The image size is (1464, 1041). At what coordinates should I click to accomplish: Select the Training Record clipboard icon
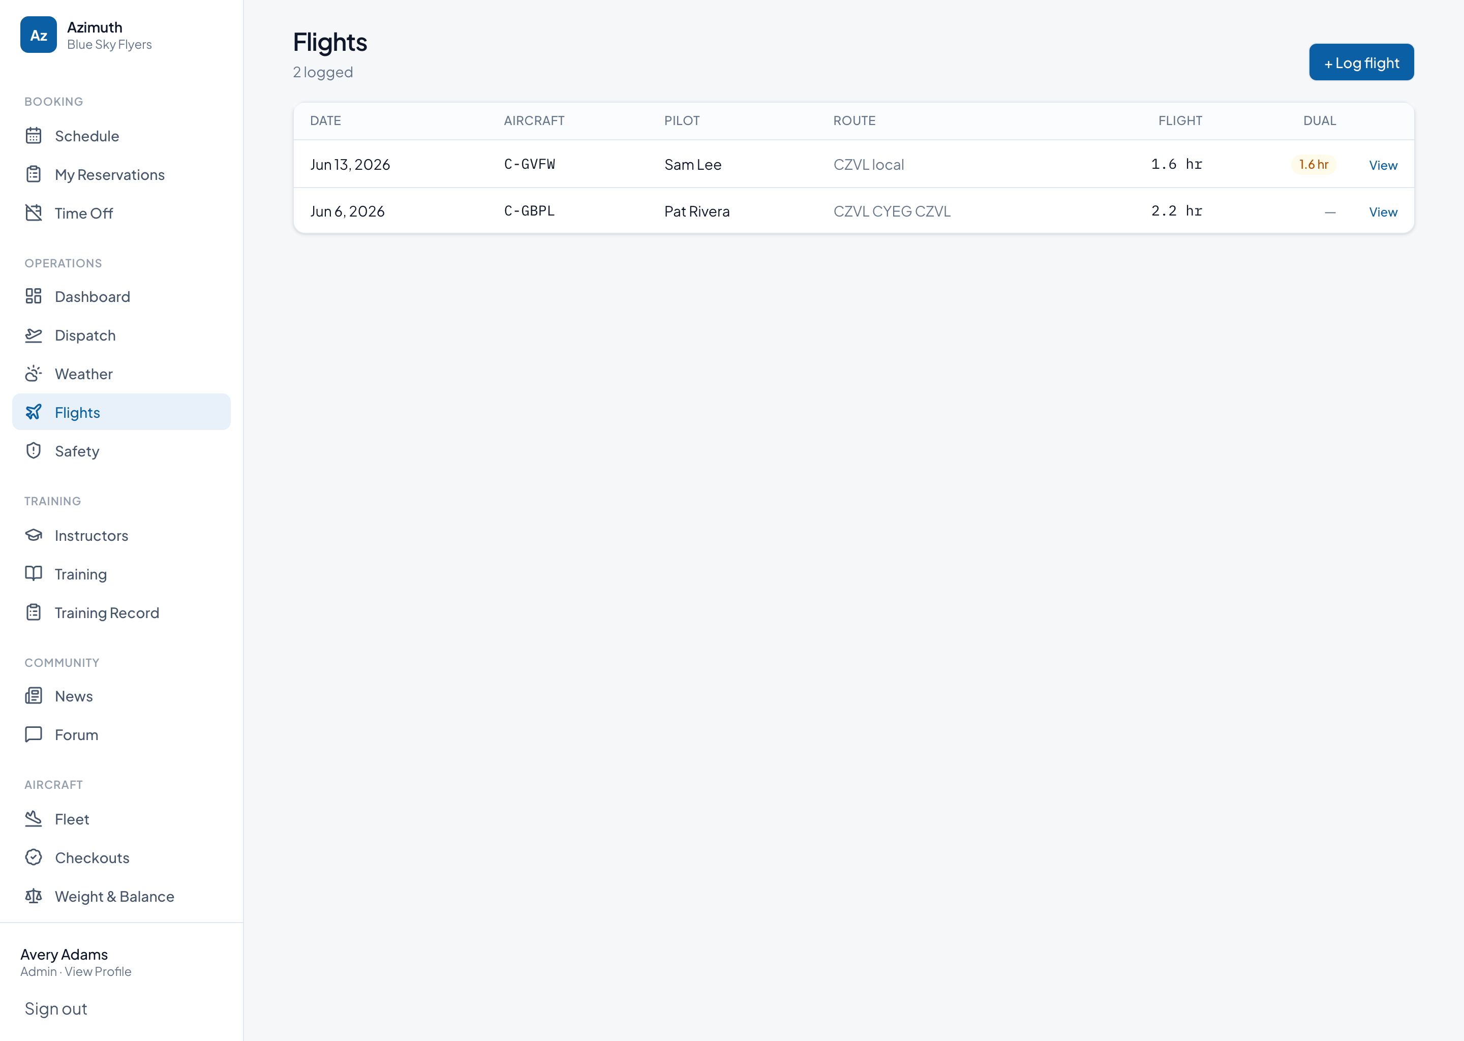pos(34,612)
